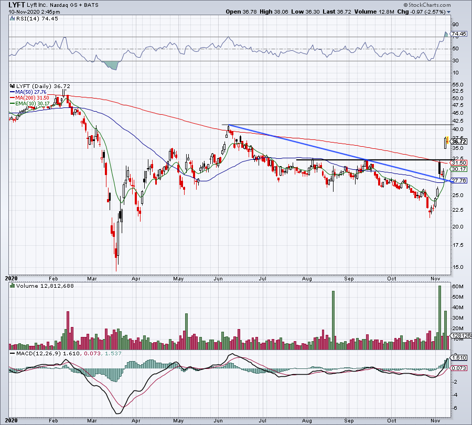Click the 1.537 histogram value in MACD label
The height and width of the screenshot is (425, 472).
pyautogui.click(x=113, y=353)
